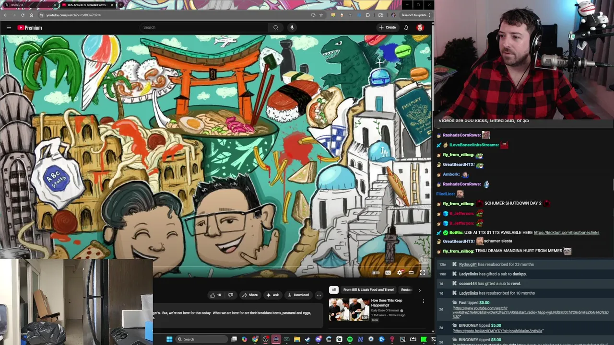Enter fullscreen video mode
Viewport: 614px width, 345px height.
(423, 273)
